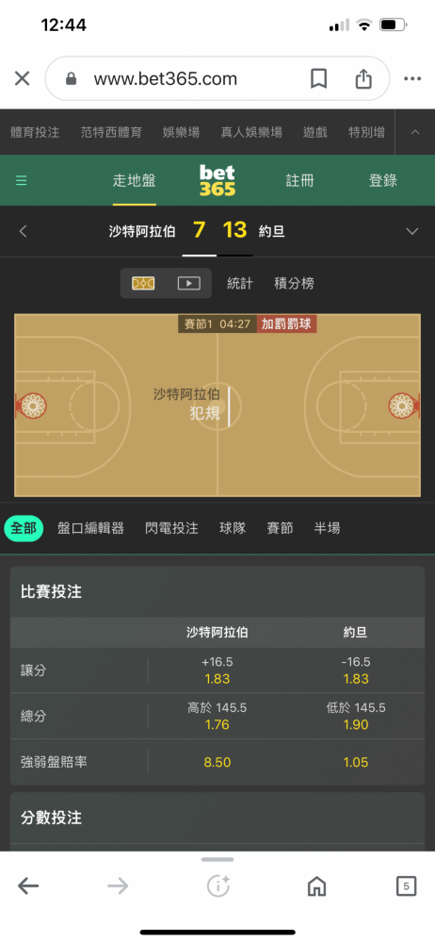Select 約旦 moneyline odds 1.05
The image size is (435, 943).
coord(355,762)
